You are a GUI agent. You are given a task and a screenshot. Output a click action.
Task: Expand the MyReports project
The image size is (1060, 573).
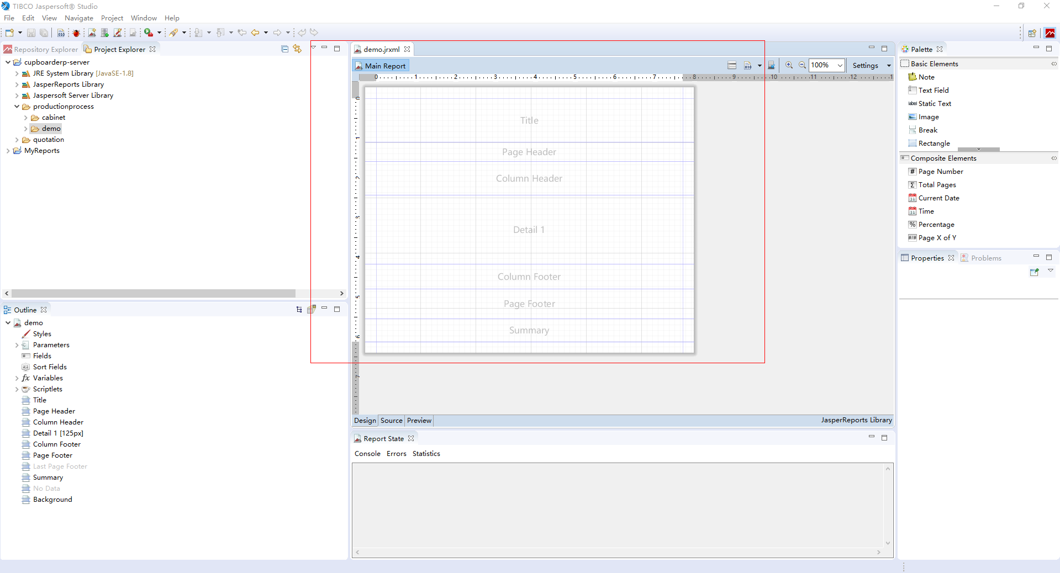point(8,151)
